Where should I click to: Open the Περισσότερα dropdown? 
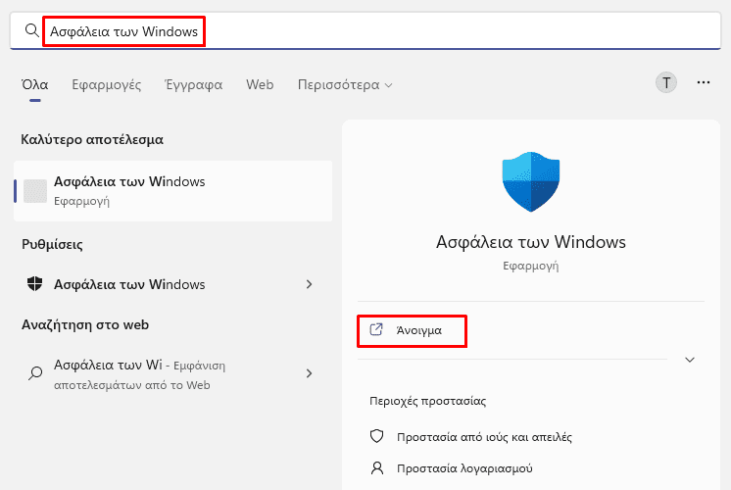[345, 85]
